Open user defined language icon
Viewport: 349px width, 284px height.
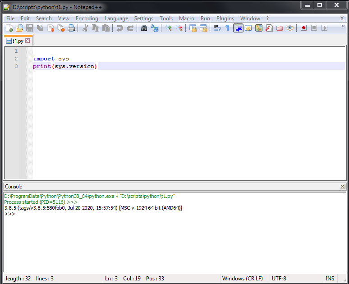click(x=248, y=28)
